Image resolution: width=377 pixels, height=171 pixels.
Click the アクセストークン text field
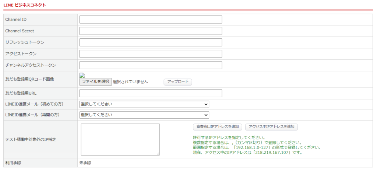[x=151, y=54]
